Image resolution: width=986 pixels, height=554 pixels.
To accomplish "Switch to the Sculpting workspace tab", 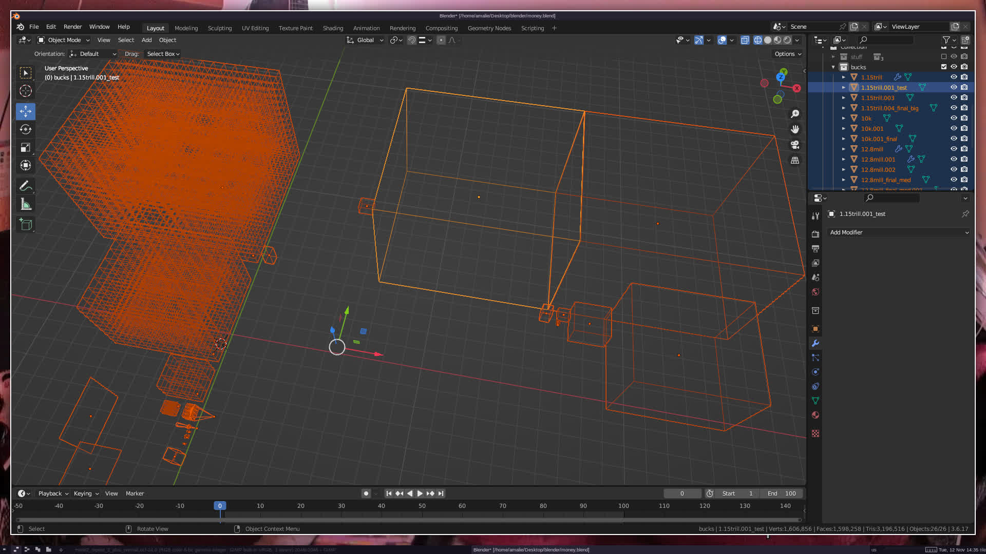I will 219,28.
